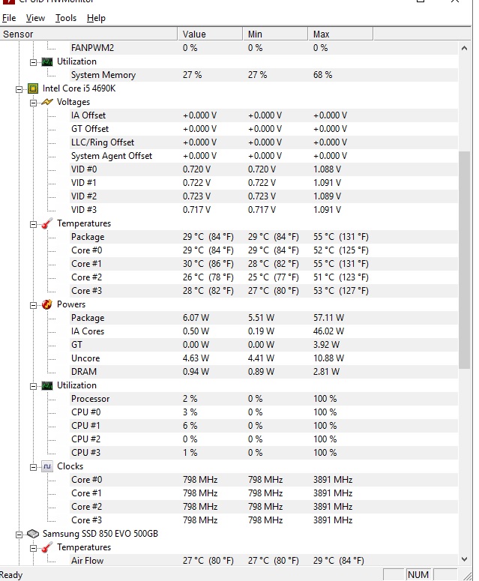Collapse the Clocks section

pyautogui.click(x=33, y=466)
